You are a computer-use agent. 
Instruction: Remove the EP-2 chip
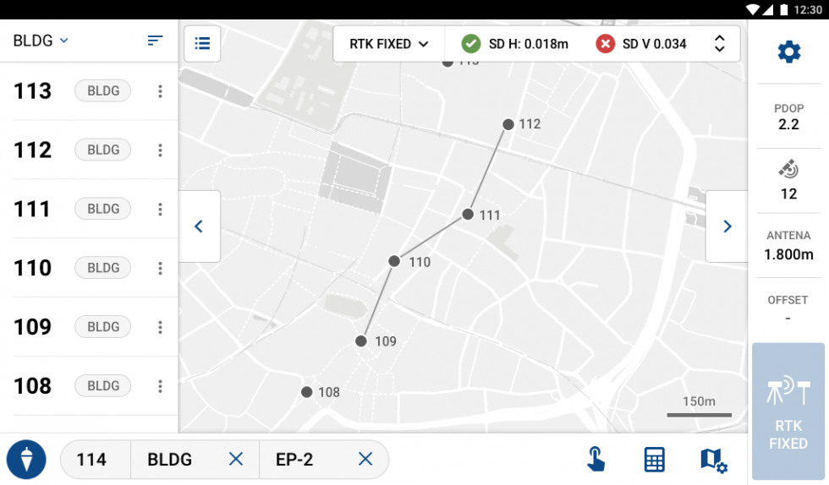tap(365, 460)
